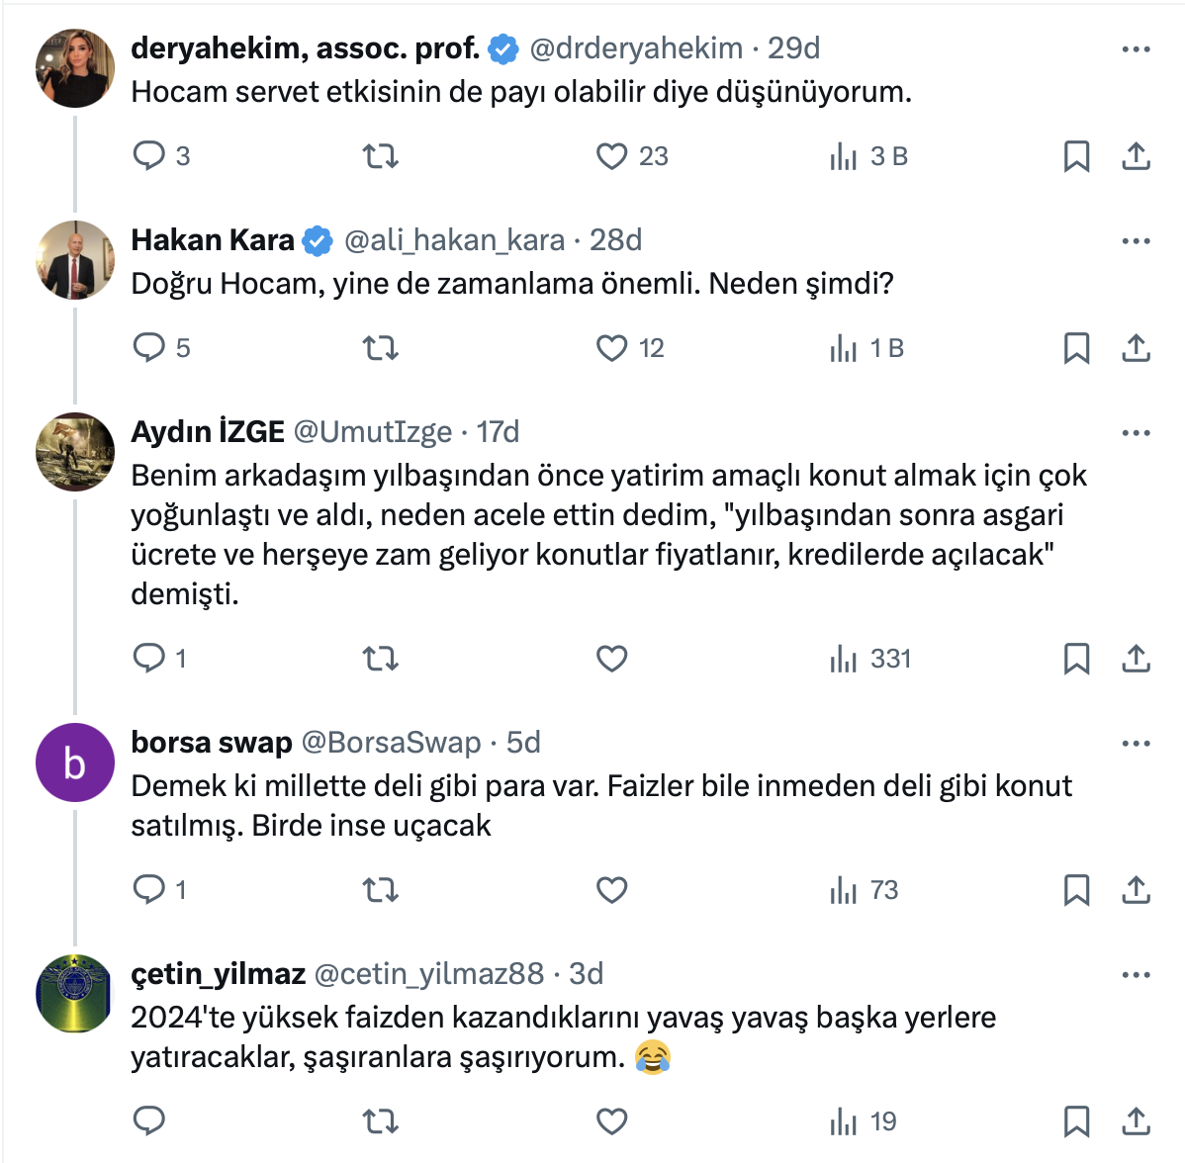Image resolution: width=1185 pixels, height=1163 pixels.
Task: Reply to çetin_yilmaz's tweet
Action: (149, 1121)
